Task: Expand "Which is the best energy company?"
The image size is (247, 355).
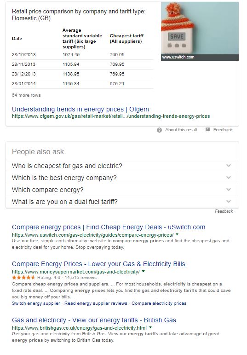Action: tap(122, 178)
